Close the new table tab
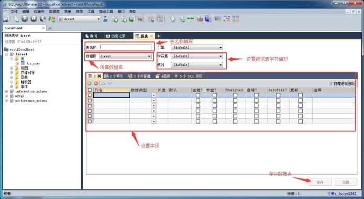The height and width of the screenshot is (199, 364). tap(151, 36)
